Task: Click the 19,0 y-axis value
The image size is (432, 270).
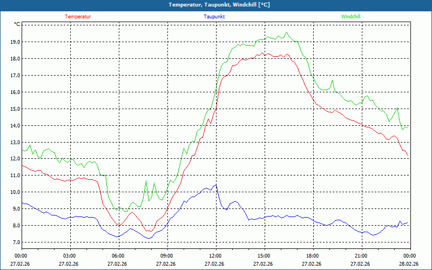Action: 14,42
